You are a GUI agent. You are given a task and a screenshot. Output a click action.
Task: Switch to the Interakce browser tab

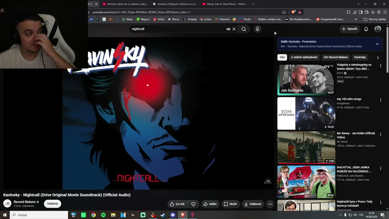tap(175, 4)
